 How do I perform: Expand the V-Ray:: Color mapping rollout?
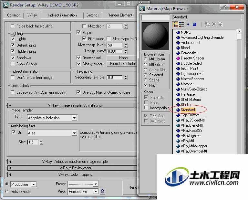(x=73, y=174)
